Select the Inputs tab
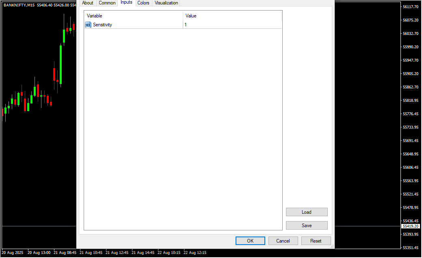Image resolution: width=422 pixels, height=258 pixels. point(126,2)
